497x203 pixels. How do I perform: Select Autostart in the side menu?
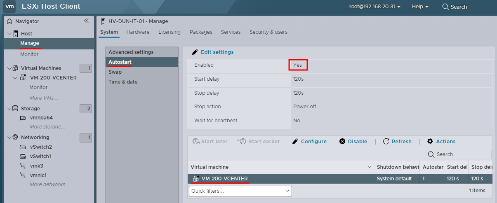pos(142,62)
